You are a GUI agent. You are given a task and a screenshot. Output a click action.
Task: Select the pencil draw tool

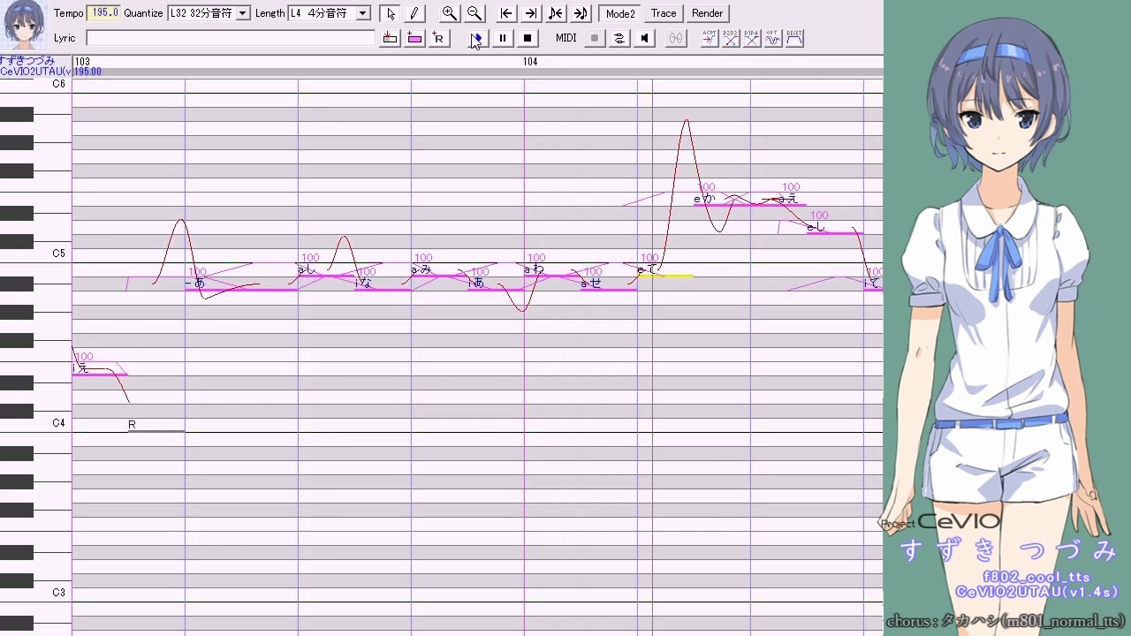[414, 13]
